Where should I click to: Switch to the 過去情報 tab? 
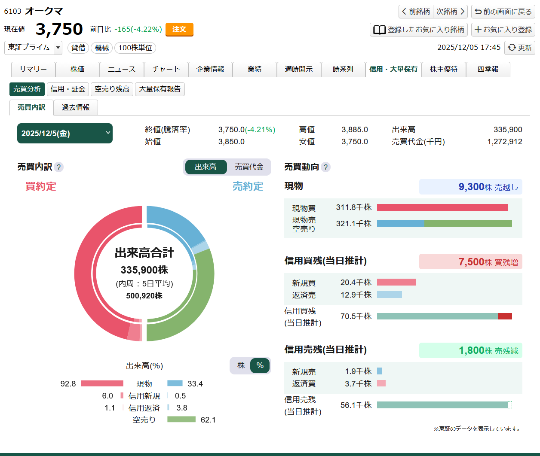[x=76, y=108]
